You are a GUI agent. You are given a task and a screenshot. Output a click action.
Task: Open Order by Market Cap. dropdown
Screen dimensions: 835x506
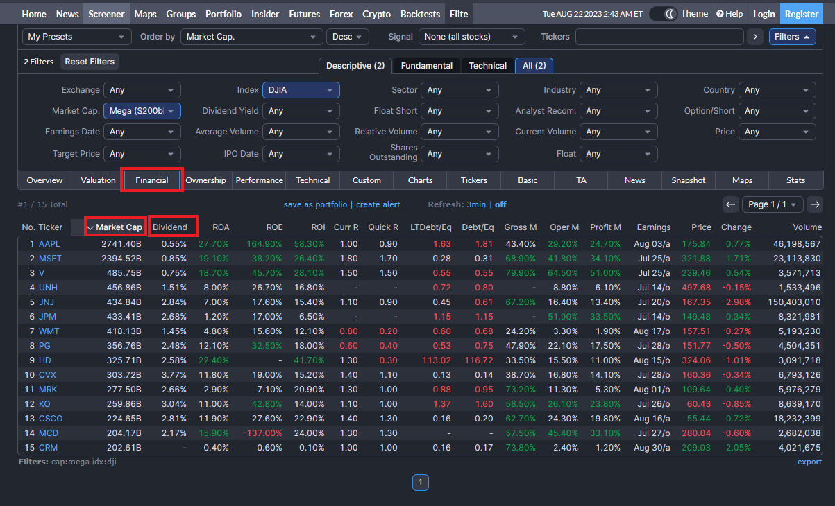pyautogui.click(x=252, y=37)
